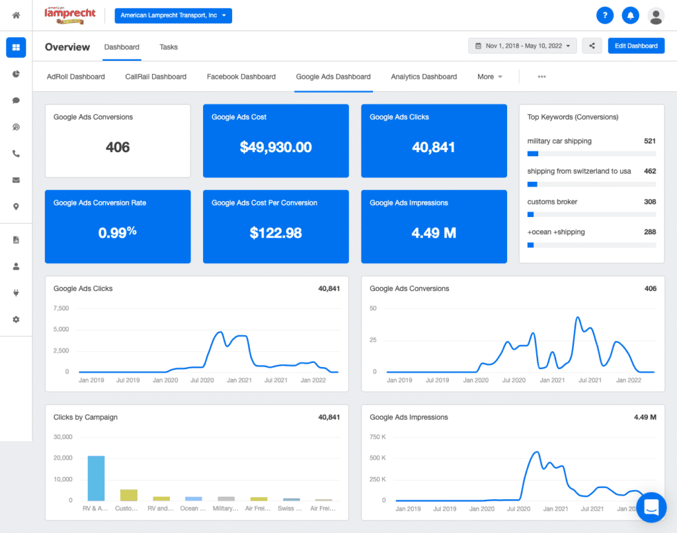Open the Analytics Dashboard tab
Viewport: 677px width, 533px height.
pos(424,77)
